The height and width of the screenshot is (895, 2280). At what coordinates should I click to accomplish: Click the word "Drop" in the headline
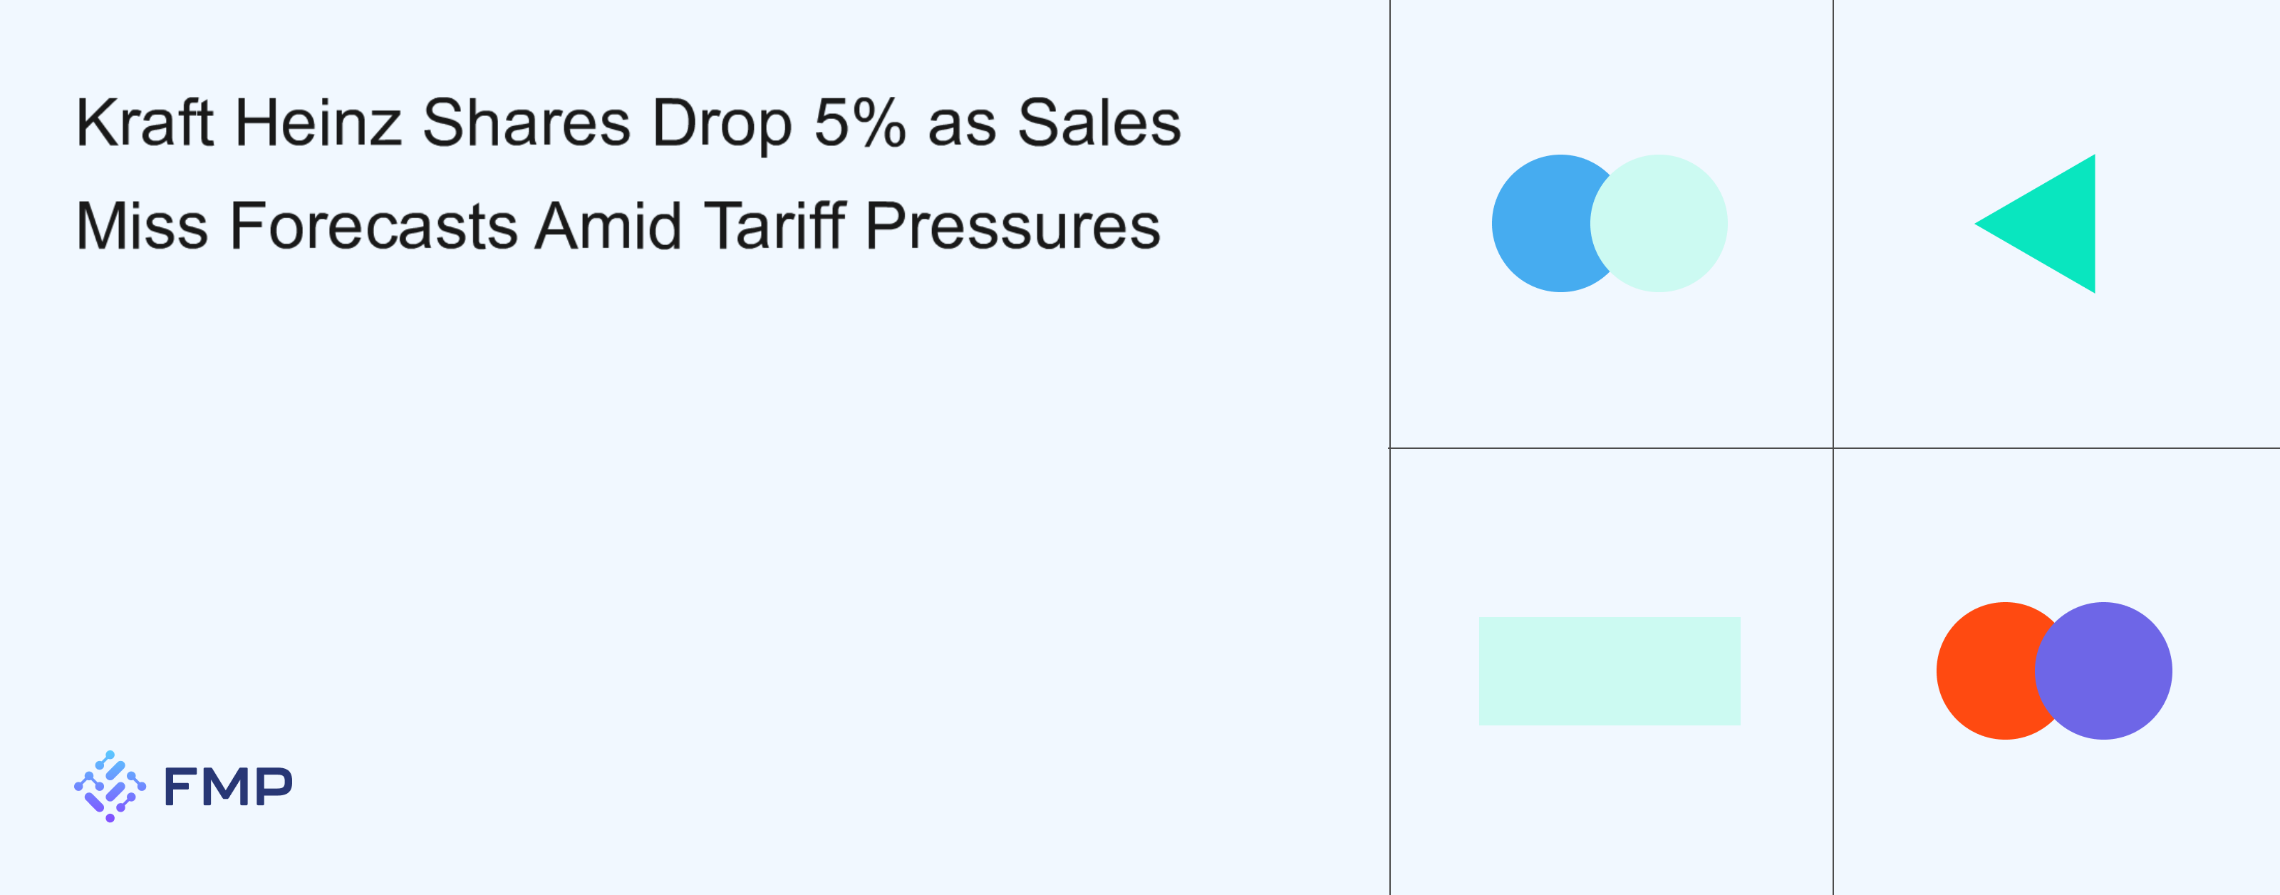721,125
